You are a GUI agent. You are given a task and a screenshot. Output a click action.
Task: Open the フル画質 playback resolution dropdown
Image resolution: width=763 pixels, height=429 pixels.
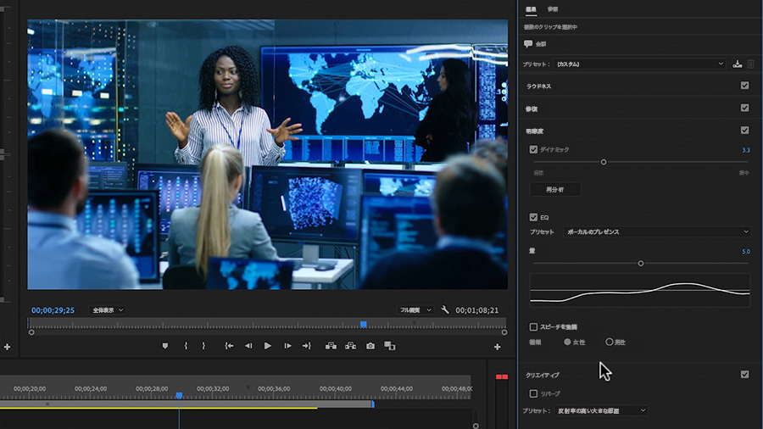415,309
